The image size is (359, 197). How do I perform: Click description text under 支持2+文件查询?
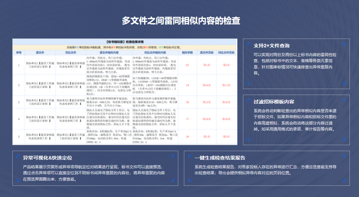[x=295, y=64]
